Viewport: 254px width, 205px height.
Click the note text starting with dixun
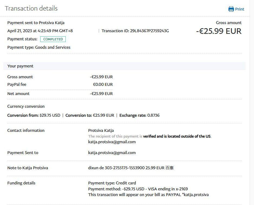131,168
